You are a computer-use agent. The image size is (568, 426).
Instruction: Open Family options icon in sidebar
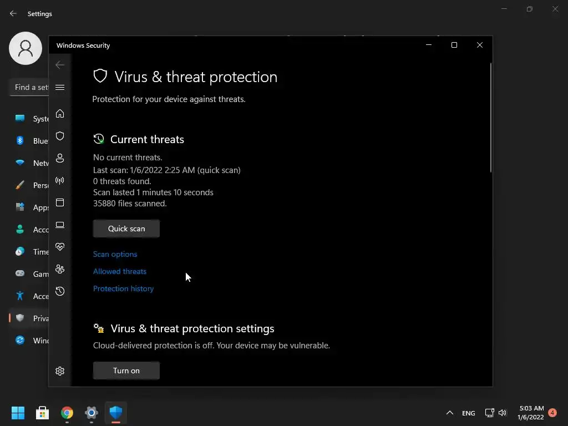point(60,269)
